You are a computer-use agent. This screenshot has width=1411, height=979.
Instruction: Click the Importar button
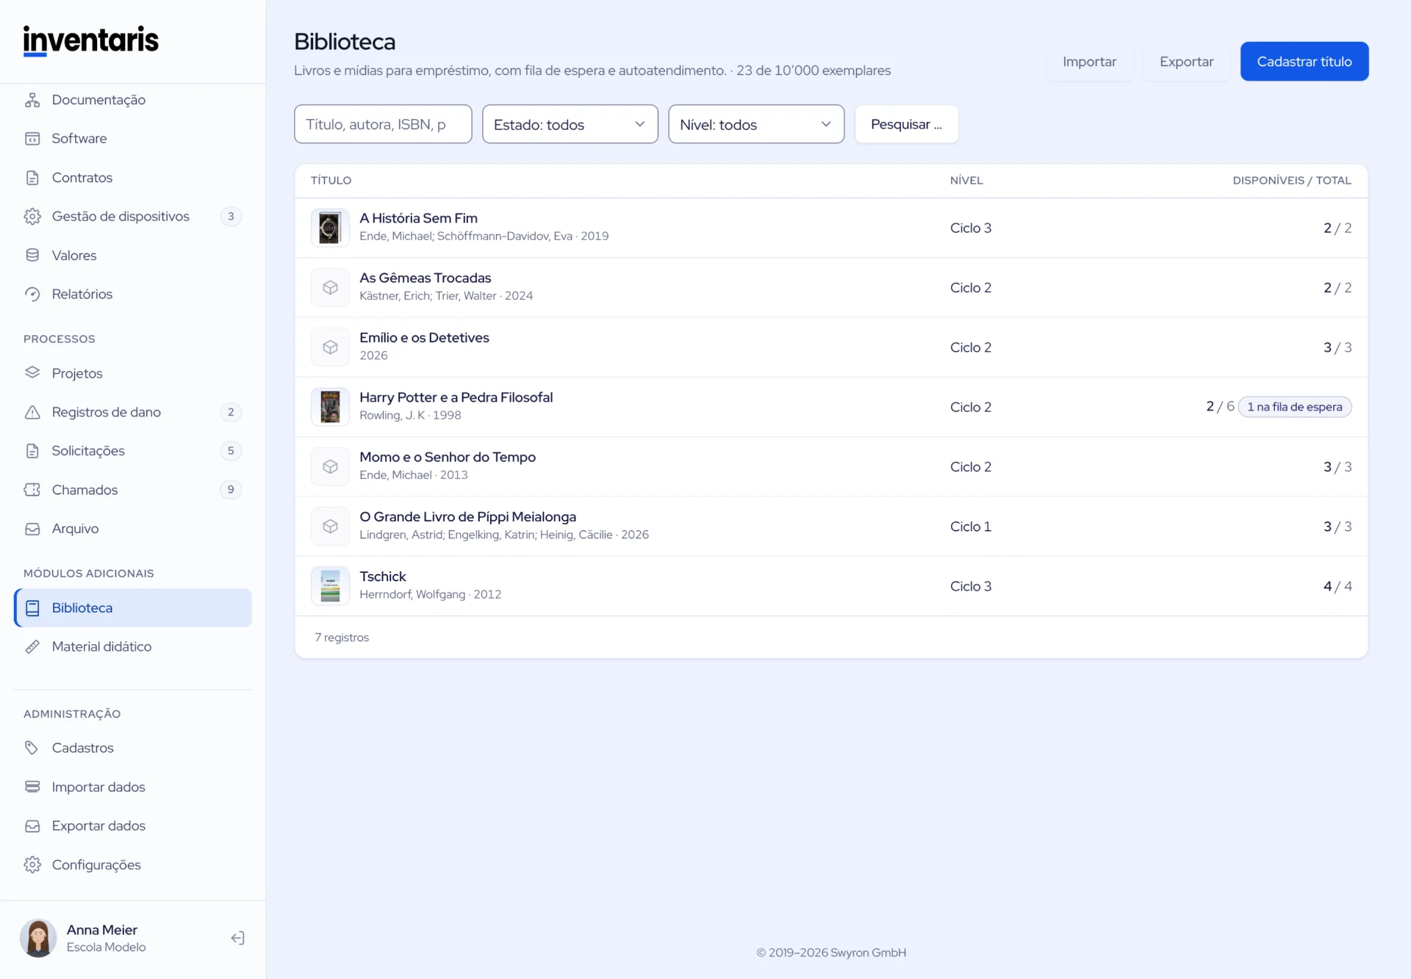(1089, 61)
